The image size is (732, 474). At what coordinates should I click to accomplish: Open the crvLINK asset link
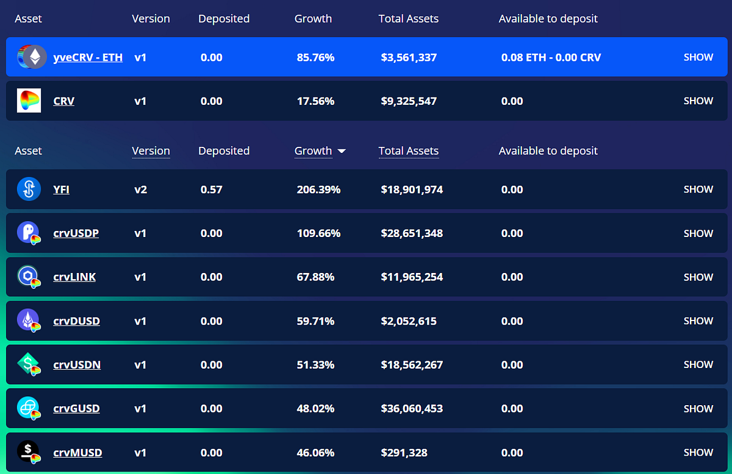(74, 277)
